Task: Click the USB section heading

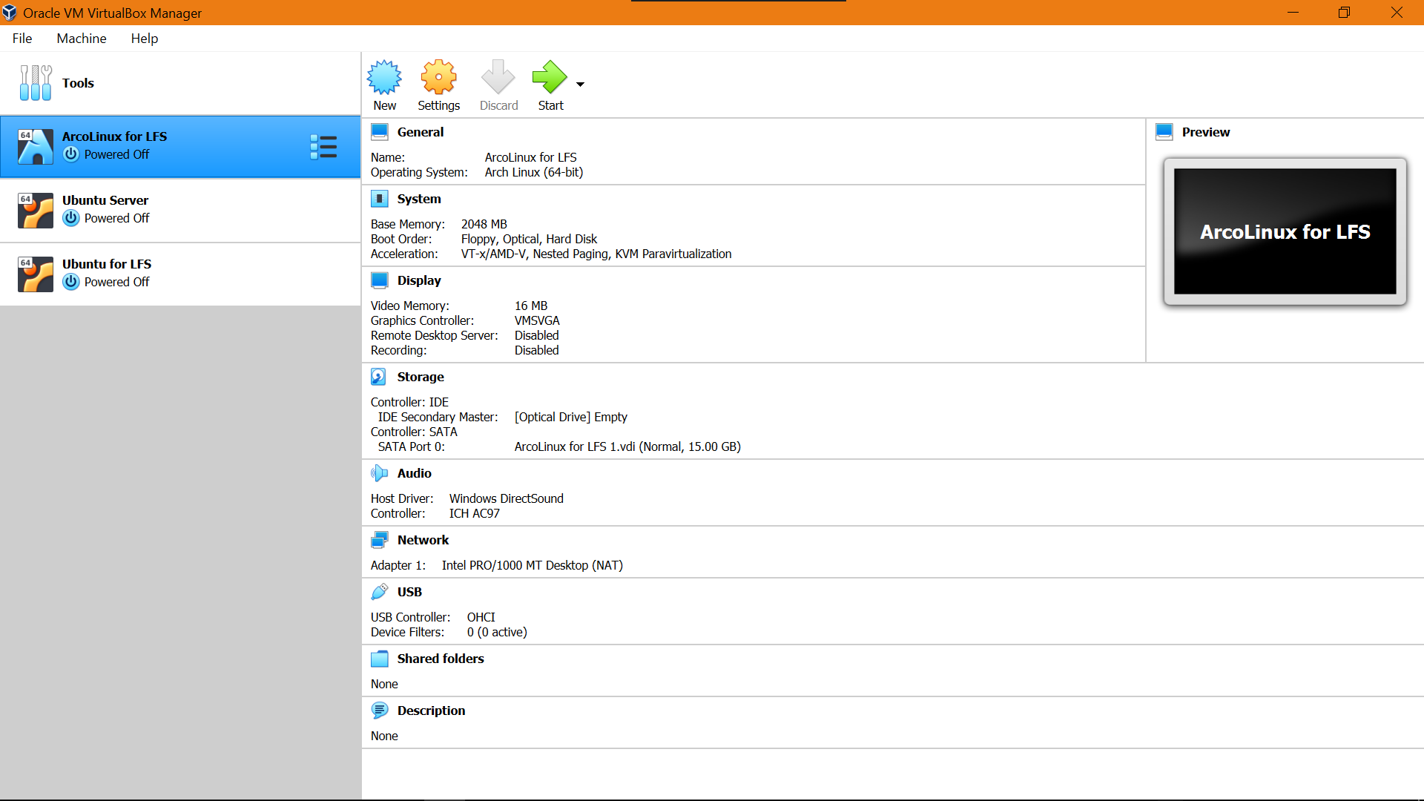Action: (x=409, y=592)
